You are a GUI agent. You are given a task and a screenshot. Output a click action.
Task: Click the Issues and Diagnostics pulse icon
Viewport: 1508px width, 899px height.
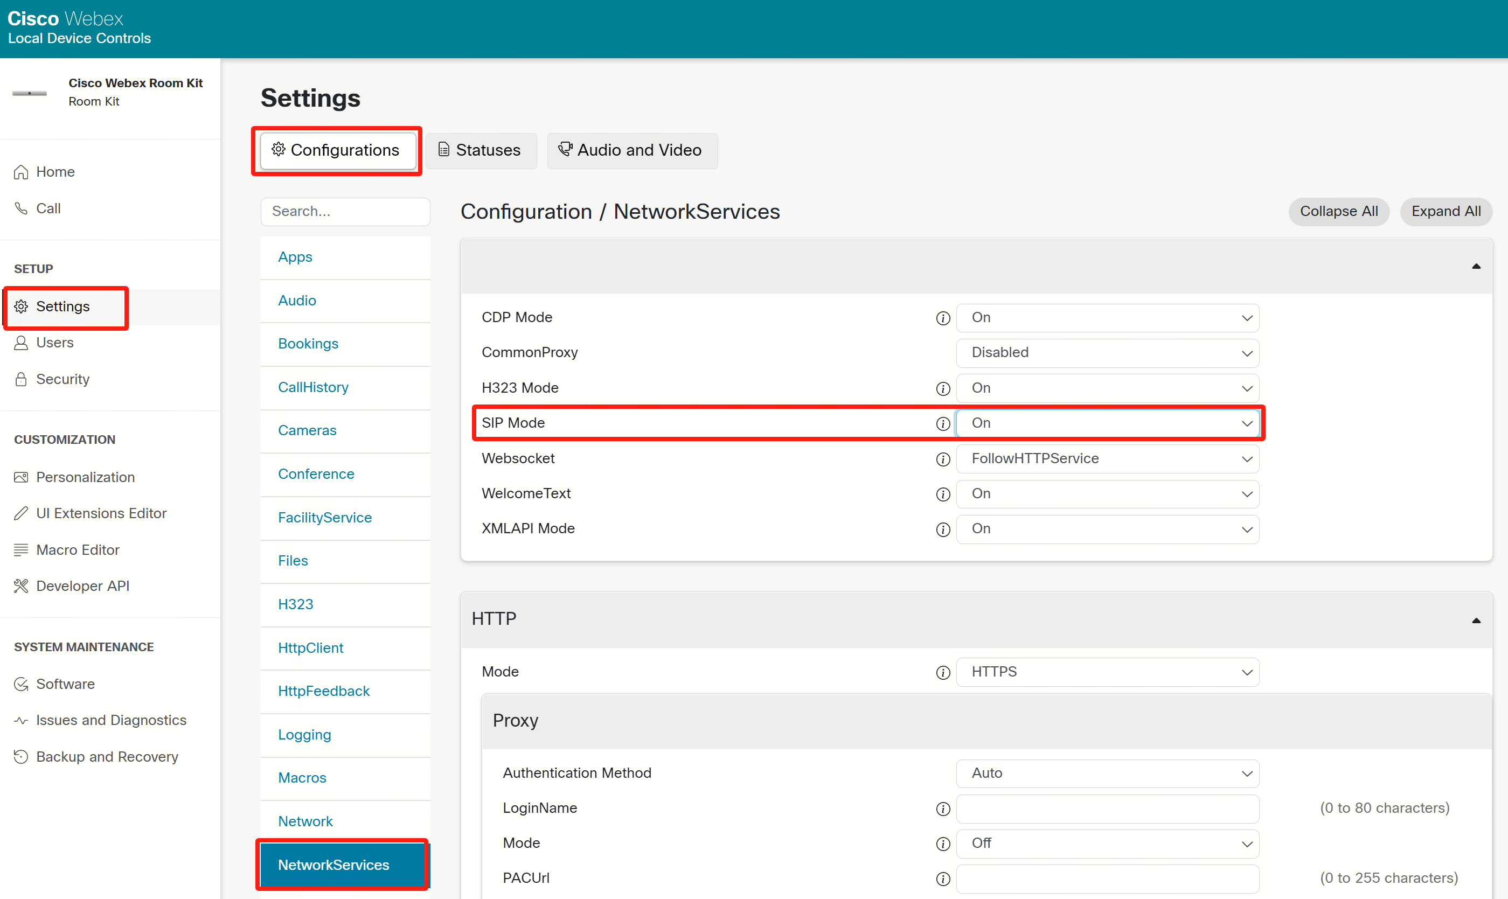point(21,721)
